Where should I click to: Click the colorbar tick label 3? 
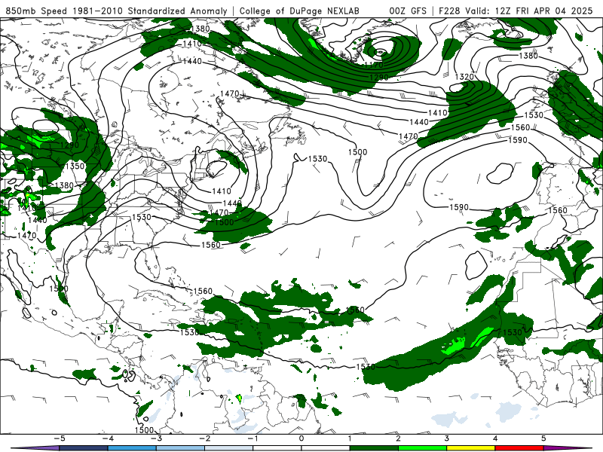[x=447, y=438]
